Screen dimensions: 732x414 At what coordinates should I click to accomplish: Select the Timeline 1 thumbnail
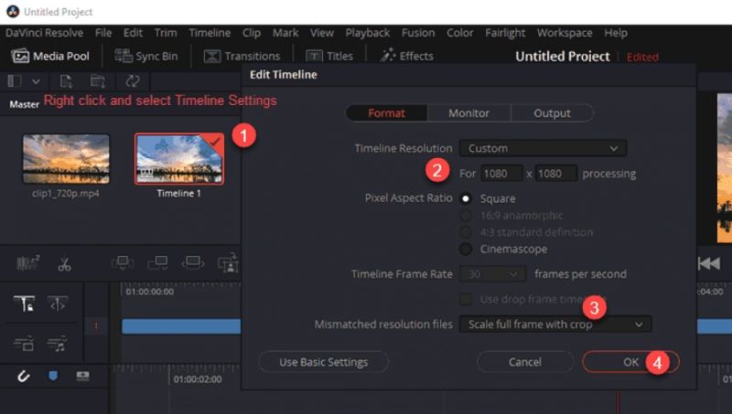coord(178,160)
